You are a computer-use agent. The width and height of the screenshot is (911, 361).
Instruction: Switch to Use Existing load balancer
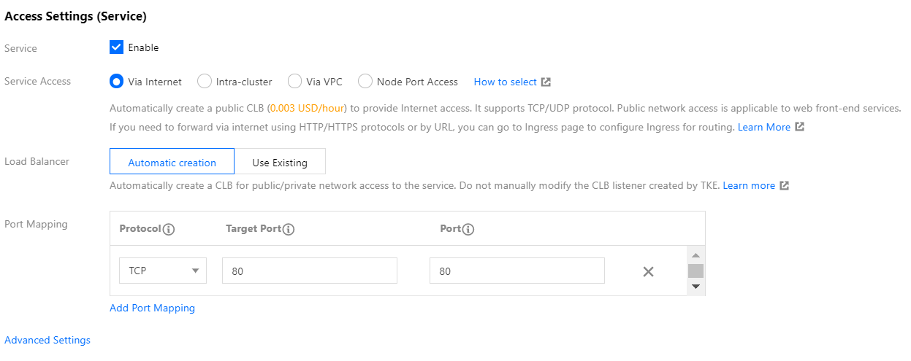coord(280,162)
